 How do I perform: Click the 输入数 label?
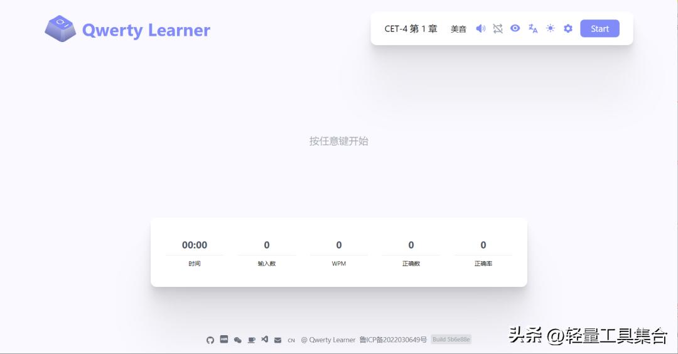[267, 264]
